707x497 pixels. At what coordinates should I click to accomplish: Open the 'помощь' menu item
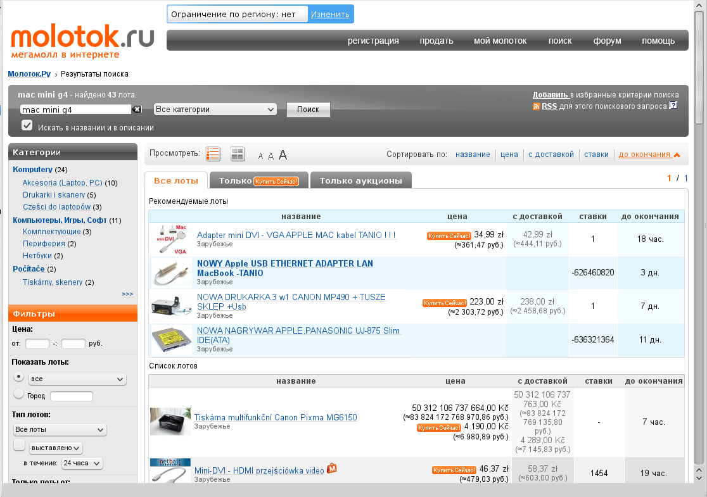[658, 41]
